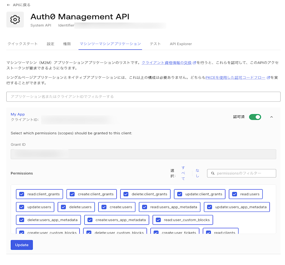Viewport: 285px width, 265px height.
Task: Open the クイックスタート tab
Action: pyautogui.click(x=23, y=44)
